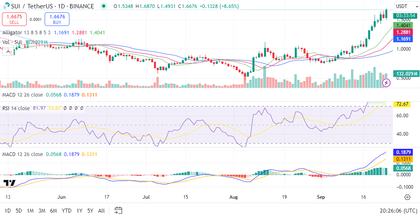Click the 1.0000 price axis value
The image size is (420, 217).
point(404,49)
